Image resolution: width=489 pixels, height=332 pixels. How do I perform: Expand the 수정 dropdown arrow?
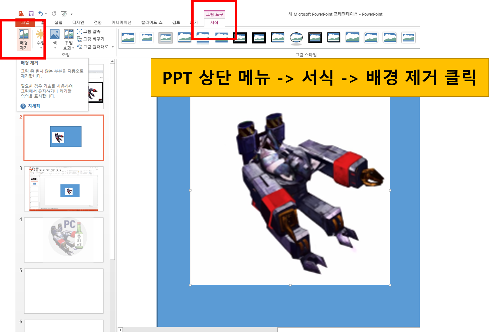point(41,48)
